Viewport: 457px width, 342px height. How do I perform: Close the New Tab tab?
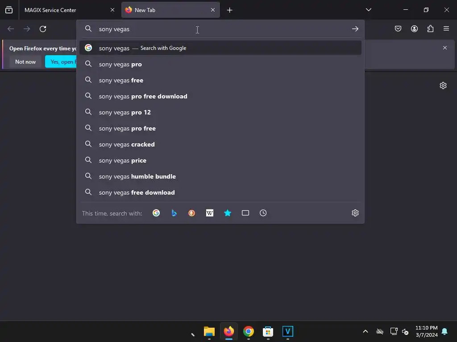point(213,10)
